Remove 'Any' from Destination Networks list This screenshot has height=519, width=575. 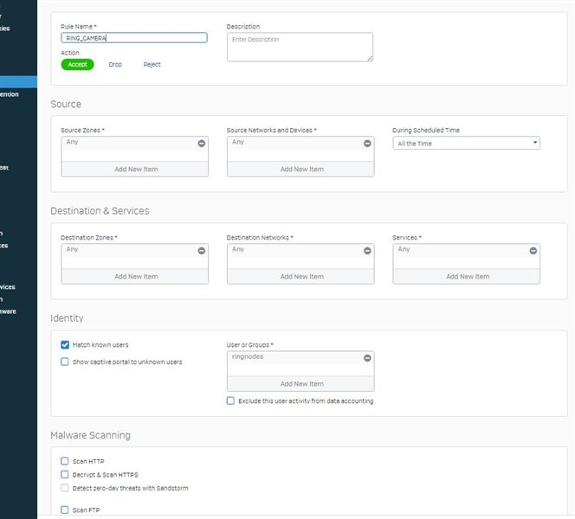(x=367, y=251)
